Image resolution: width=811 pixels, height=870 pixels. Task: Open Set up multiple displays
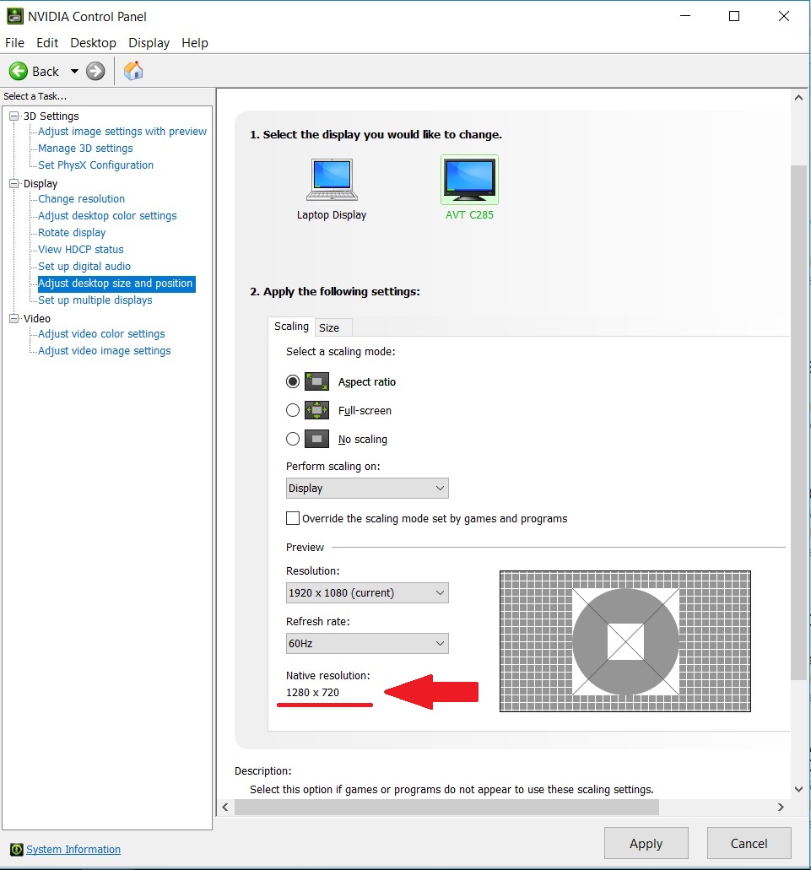(95, 300)
